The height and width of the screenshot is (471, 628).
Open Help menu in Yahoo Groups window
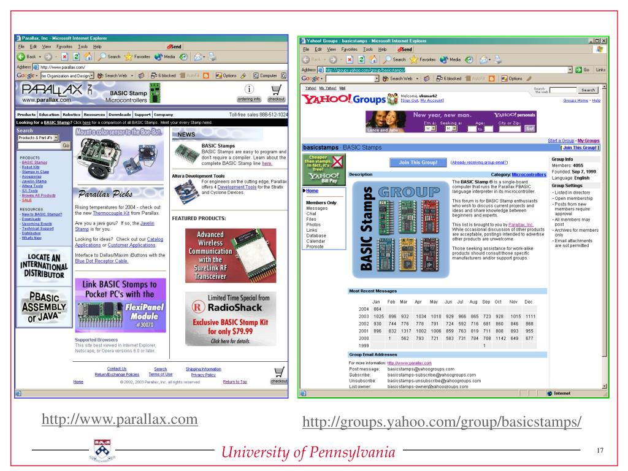[x=383, y=49]
